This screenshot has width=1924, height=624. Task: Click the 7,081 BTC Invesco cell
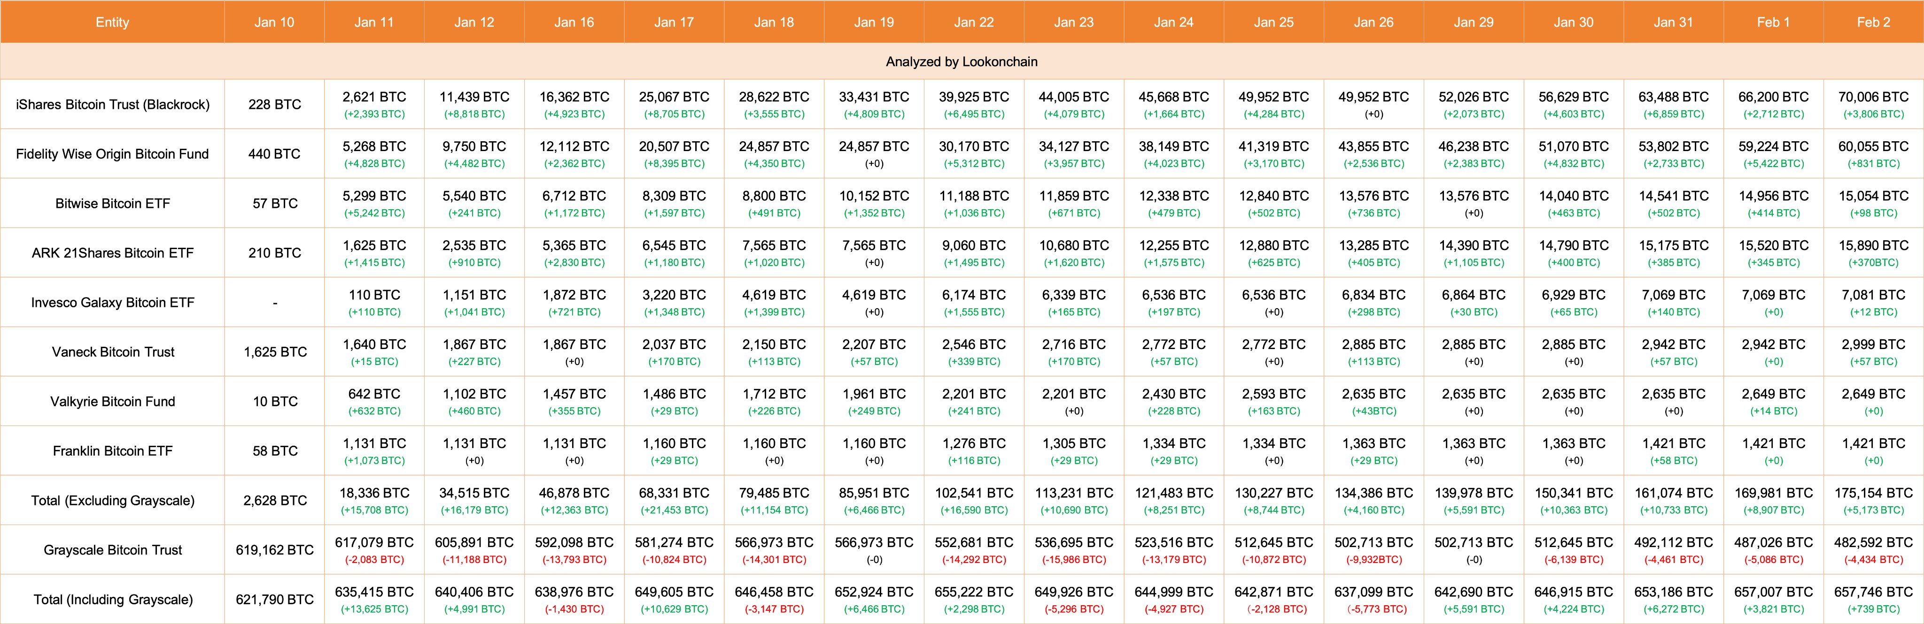tap(1873, 302)
